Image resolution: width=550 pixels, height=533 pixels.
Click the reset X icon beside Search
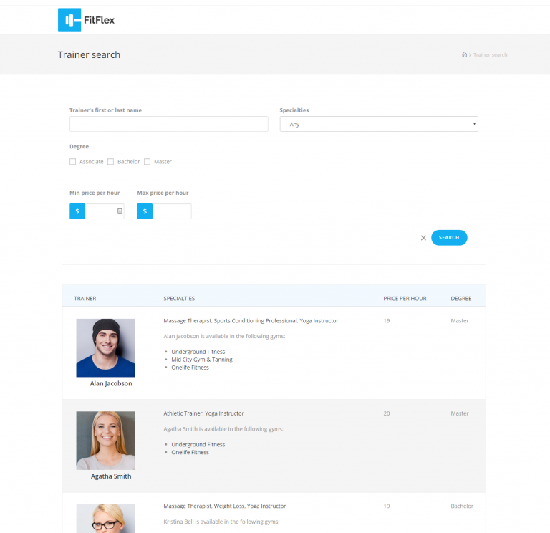coord(423,238)
